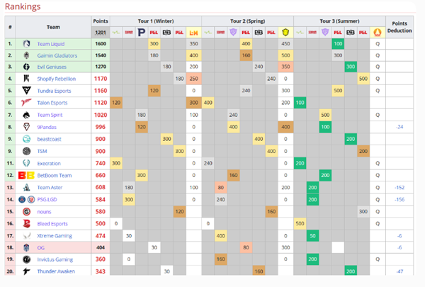Click the yellow shield logo under Tour 2

285,33
